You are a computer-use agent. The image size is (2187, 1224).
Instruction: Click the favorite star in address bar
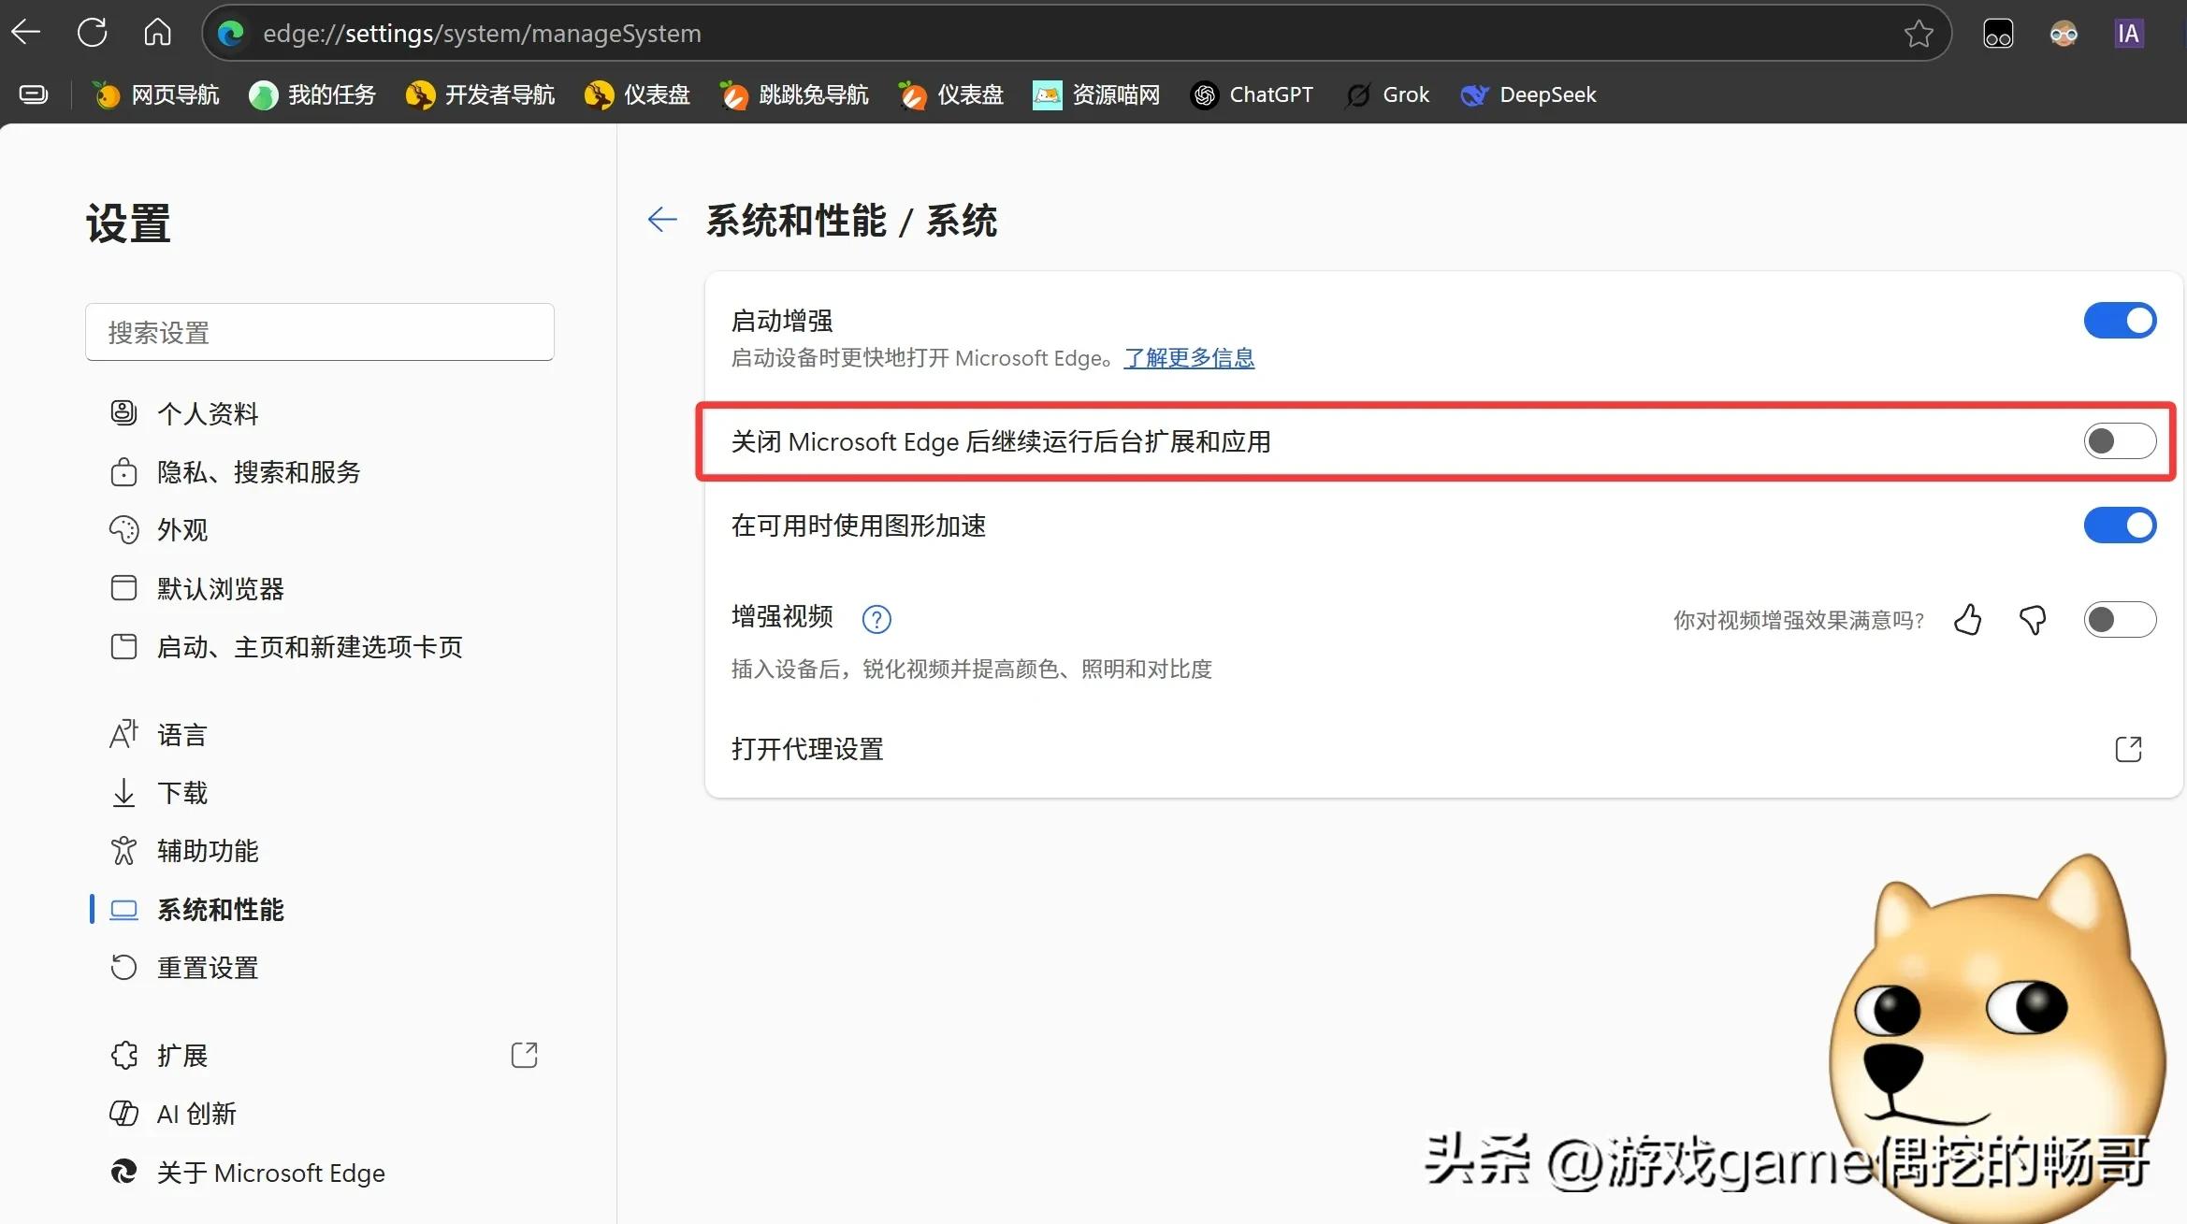(x=1918, y=34)
